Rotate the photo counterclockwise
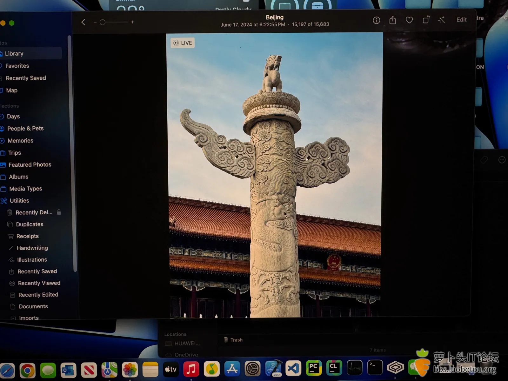Image resolution: width=508 pixels, height=381 pixels. click(426, 20)
